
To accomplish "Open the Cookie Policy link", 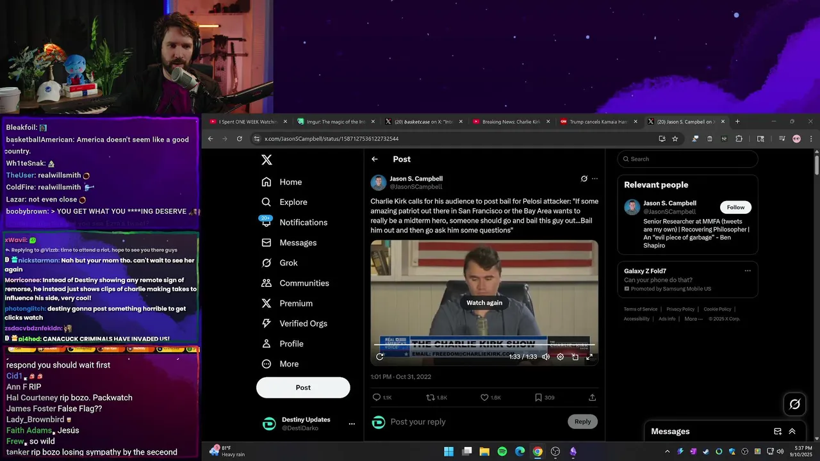I will (x=717, y=309).
